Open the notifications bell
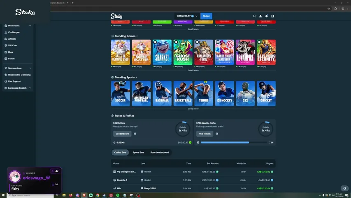 click(266, 16)
